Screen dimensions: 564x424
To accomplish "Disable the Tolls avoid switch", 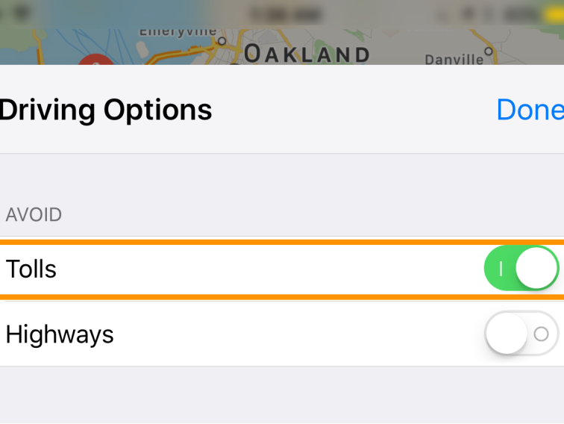I will [x=521, y=269].
